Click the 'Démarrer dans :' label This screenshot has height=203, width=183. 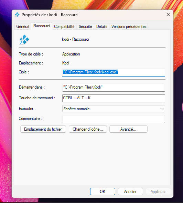click(32, 87)
